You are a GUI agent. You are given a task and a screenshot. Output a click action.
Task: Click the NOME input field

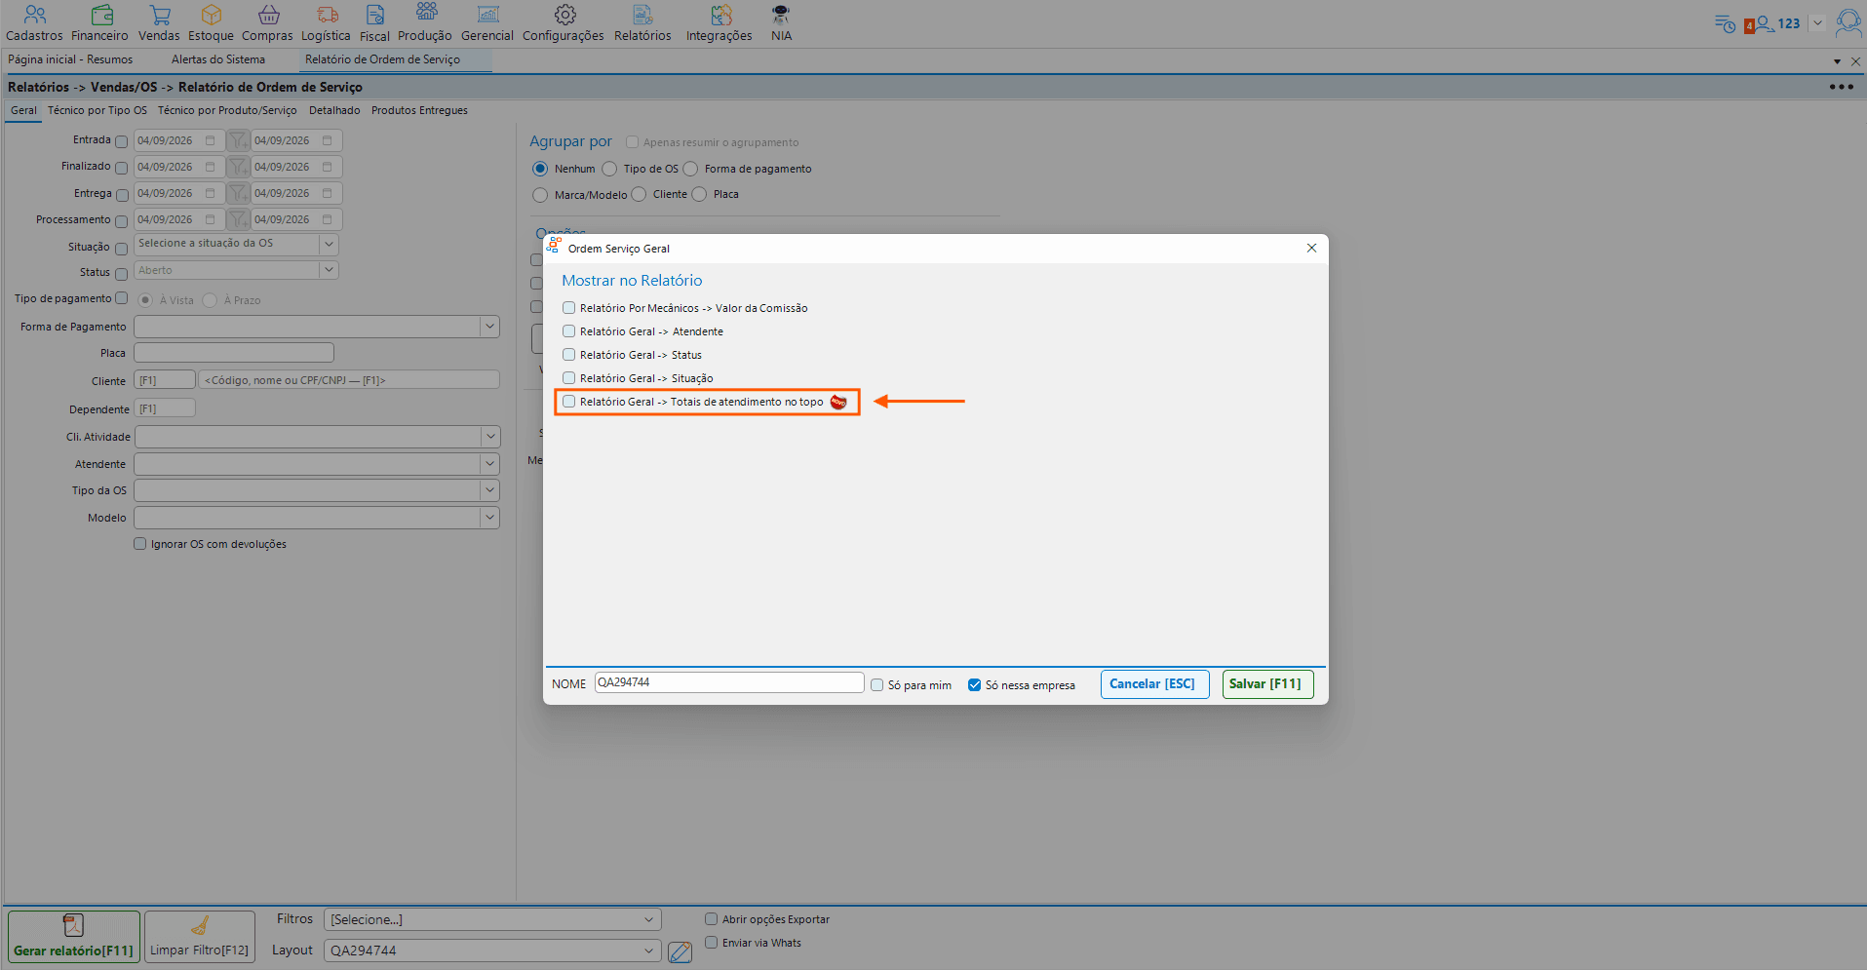pos(729,682)
